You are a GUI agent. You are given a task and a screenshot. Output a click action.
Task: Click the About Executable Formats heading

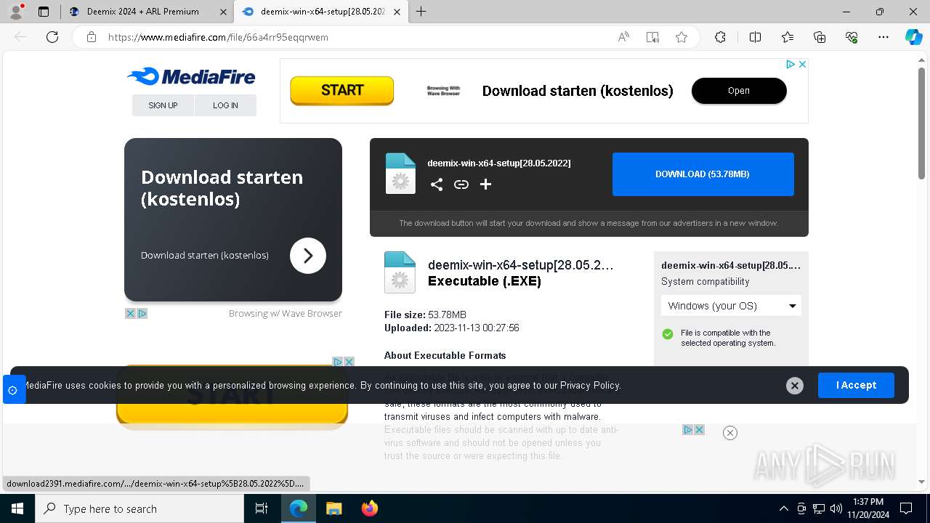445,355
